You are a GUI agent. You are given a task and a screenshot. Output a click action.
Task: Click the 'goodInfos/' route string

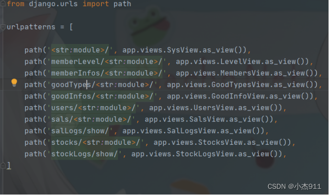click(73, 96)
